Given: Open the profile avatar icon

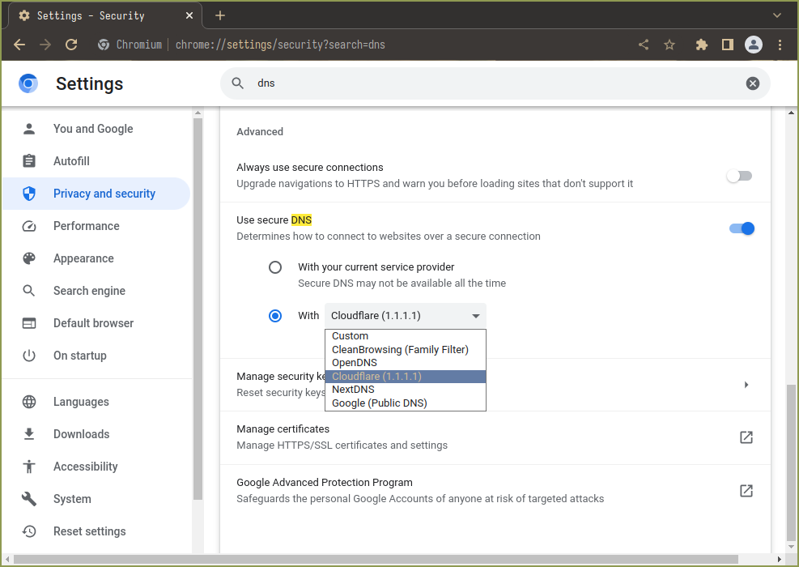Looking at the screenshot, I should [754, 45].
